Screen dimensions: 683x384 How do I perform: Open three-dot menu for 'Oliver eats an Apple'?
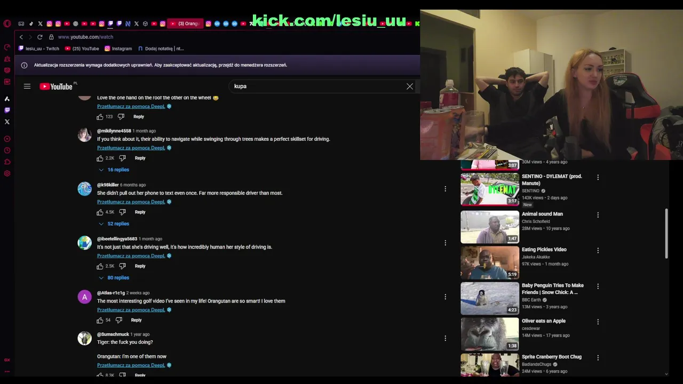tap(598, 322)
